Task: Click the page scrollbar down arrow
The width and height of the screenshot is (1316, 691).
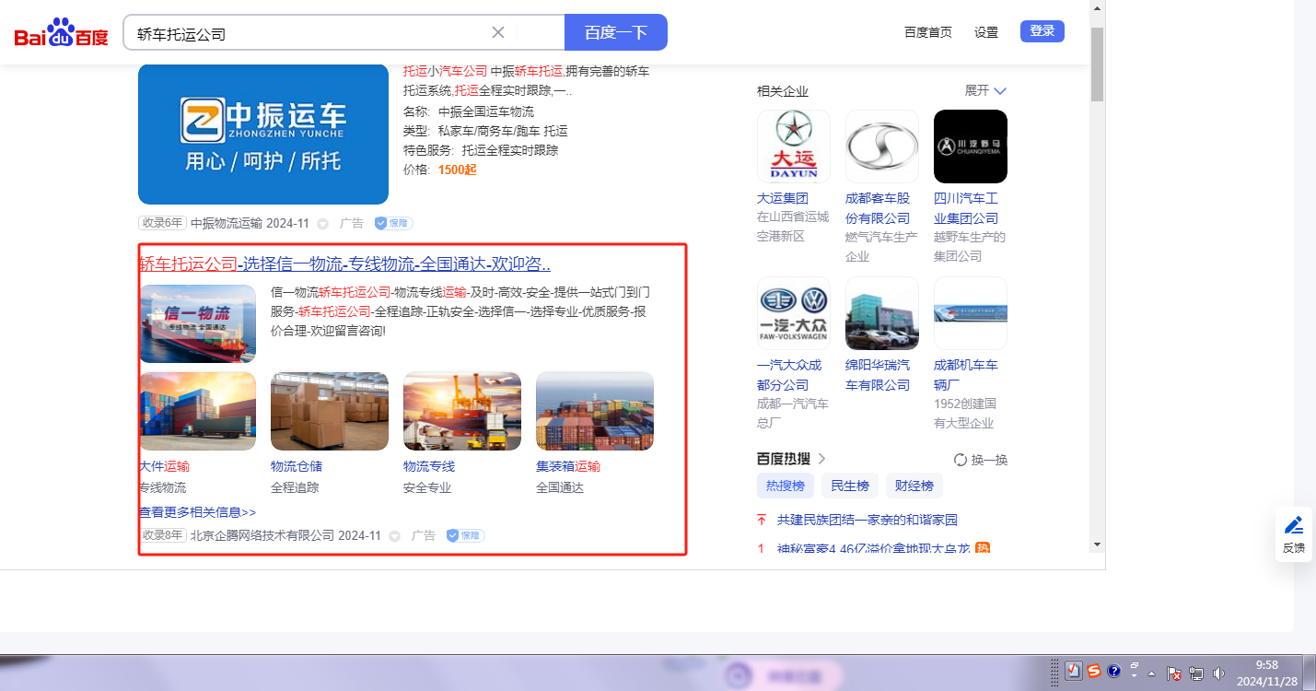Action: click(x=1097, y=545)
